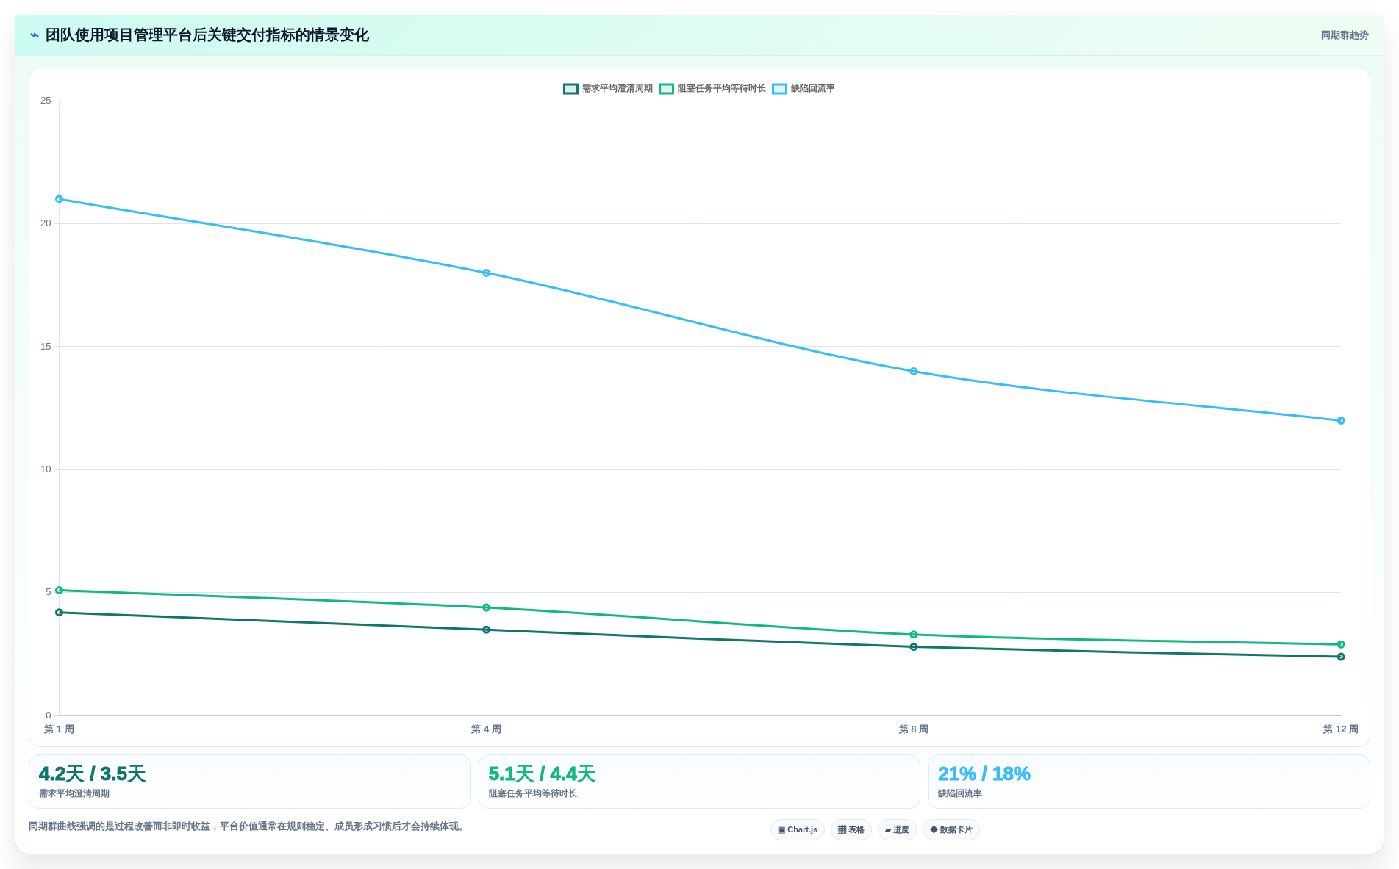Click the 5.1天 / 4.4天 metric value
The height and width of the screenshot is (869, 1399).
(x=542, y=774)
